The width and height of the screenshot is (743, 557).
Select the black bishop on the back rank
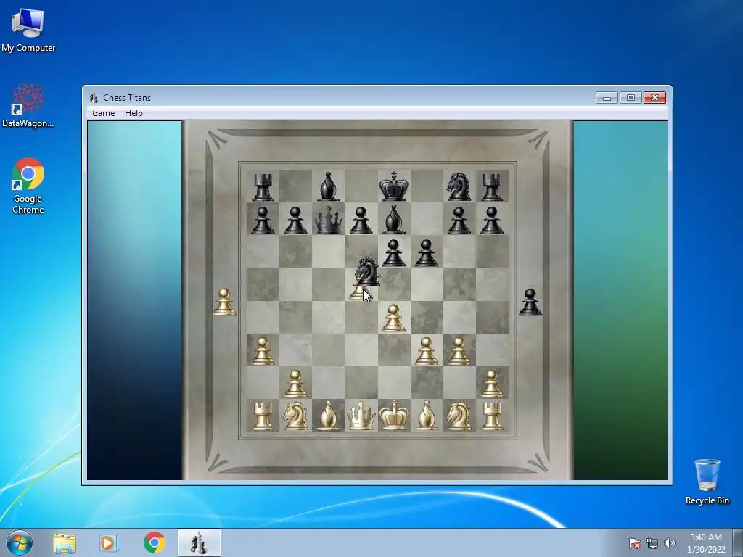(329, 186)
